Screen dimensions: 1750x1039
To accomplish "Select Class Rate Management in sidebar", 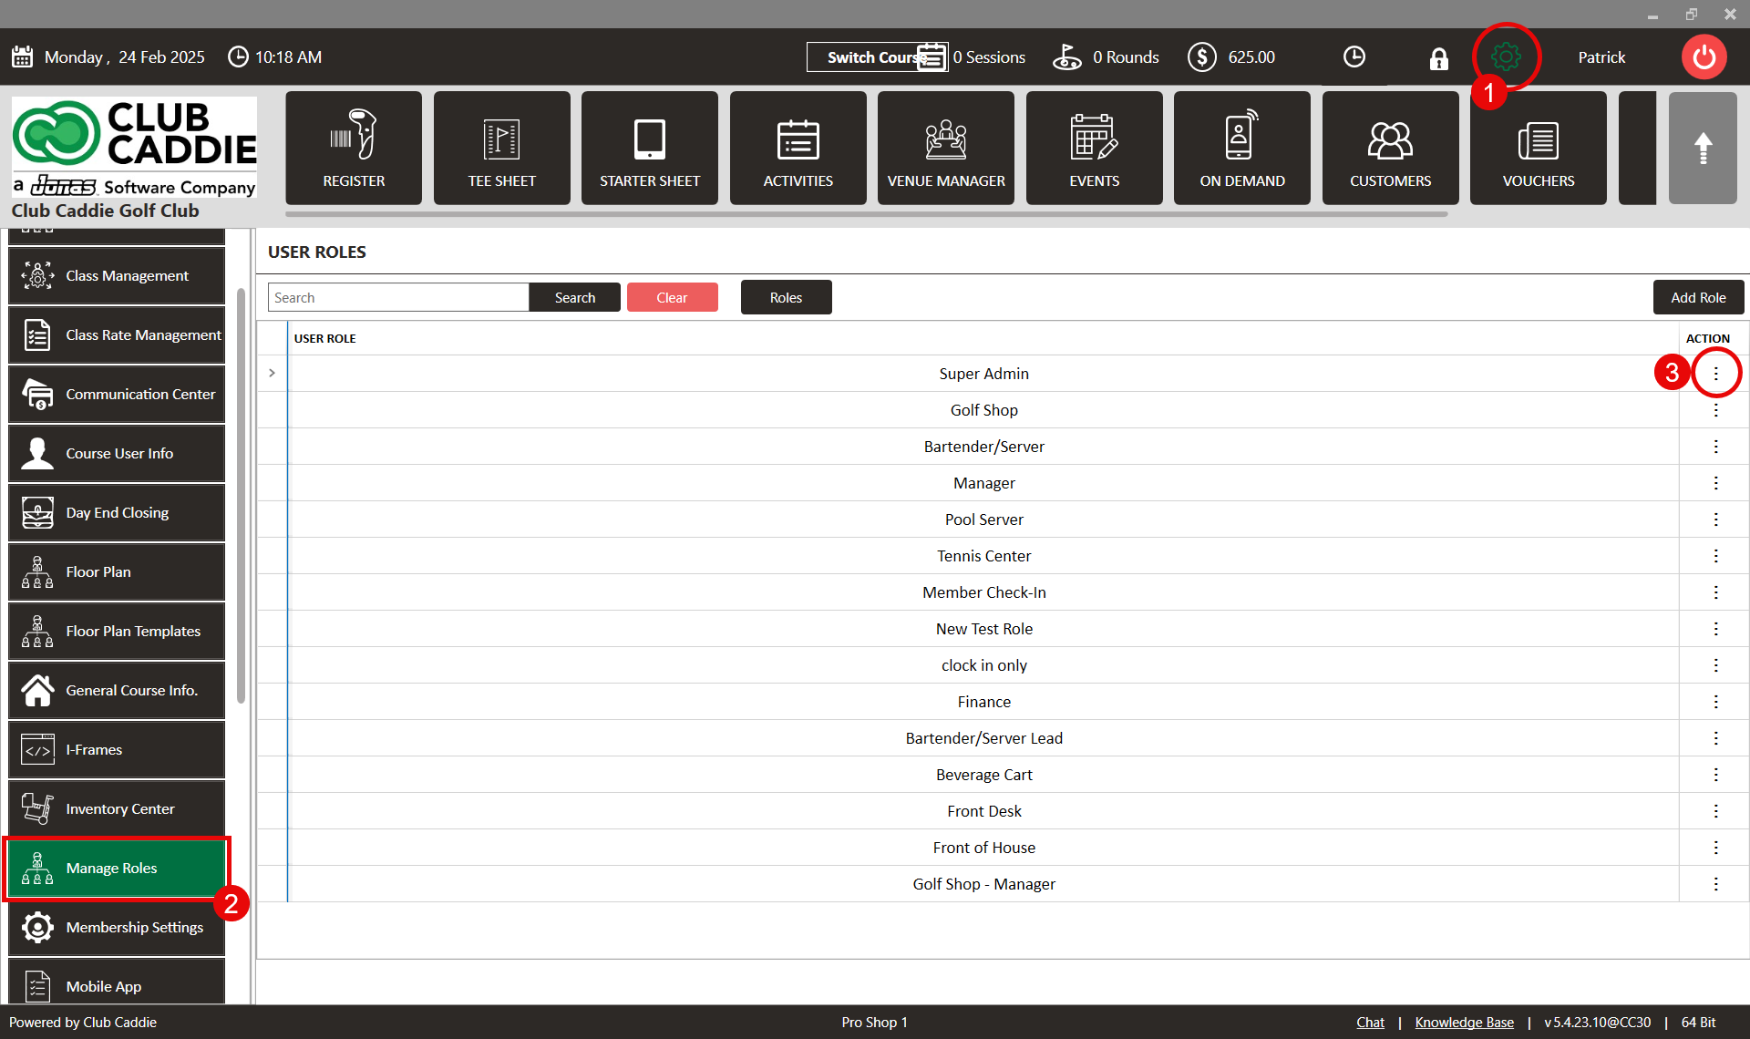I will [117, 334].
